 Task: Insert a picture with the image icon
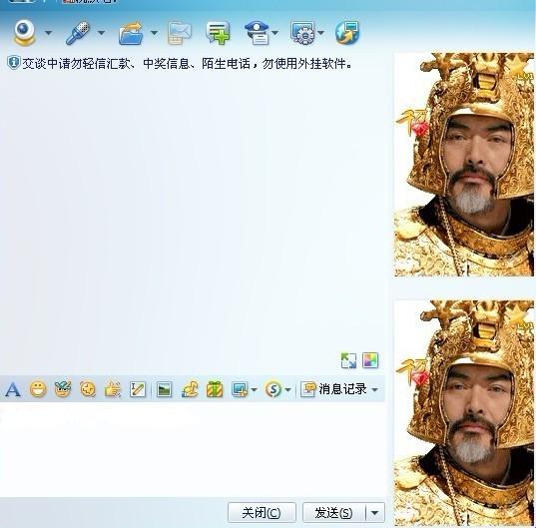point(164,389)
